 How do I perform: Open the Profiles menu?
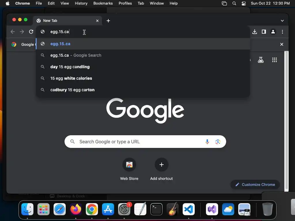click(x=125, y=3)
